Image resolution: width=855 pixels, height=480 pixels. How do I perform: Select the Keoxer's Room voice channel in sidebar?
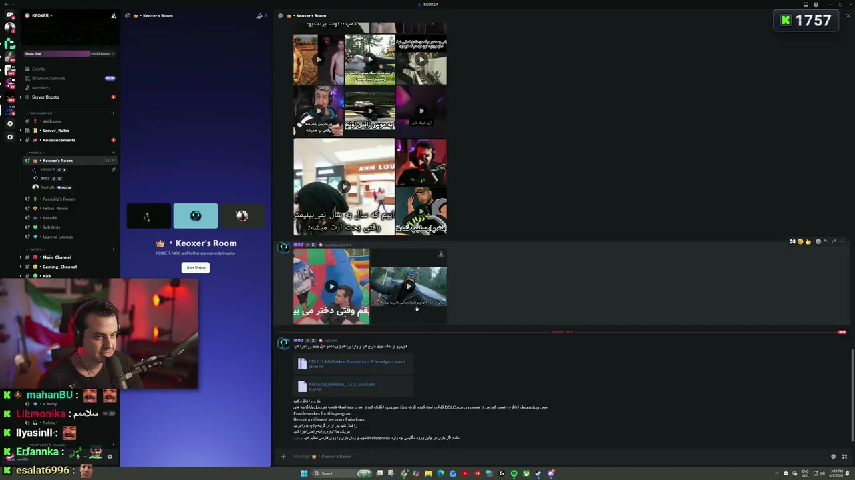point(69,161)
